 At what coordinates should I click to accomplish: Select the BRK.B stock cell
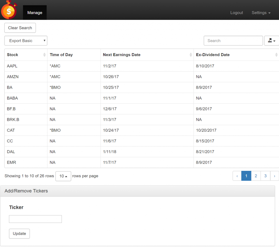click(26, 120)
